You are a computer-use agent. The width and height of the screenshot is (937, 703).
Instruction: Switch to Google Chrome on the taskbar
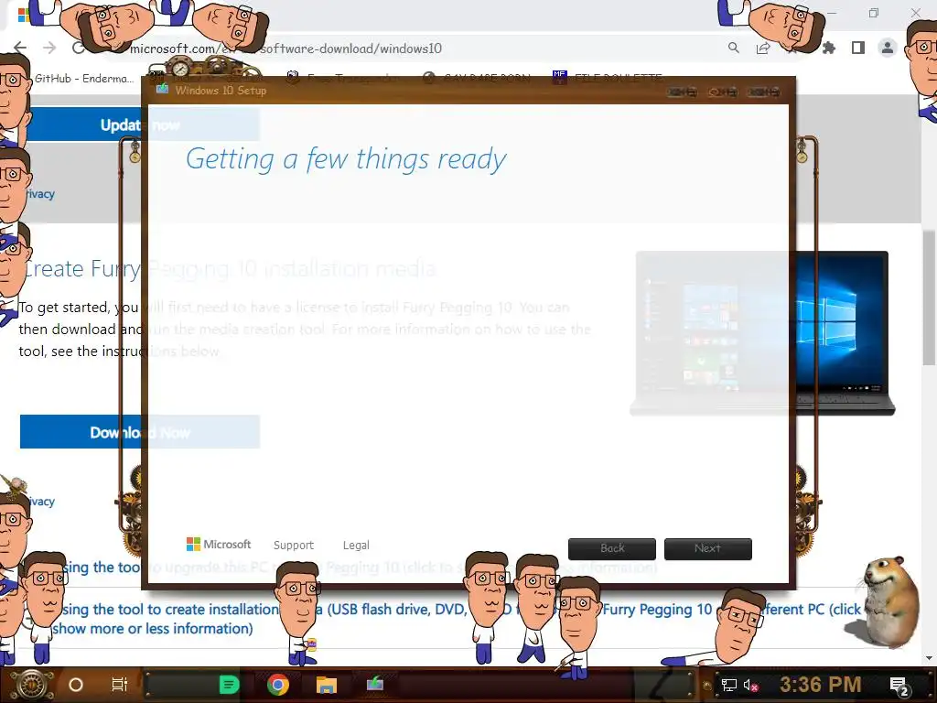(x=278, y=685)
